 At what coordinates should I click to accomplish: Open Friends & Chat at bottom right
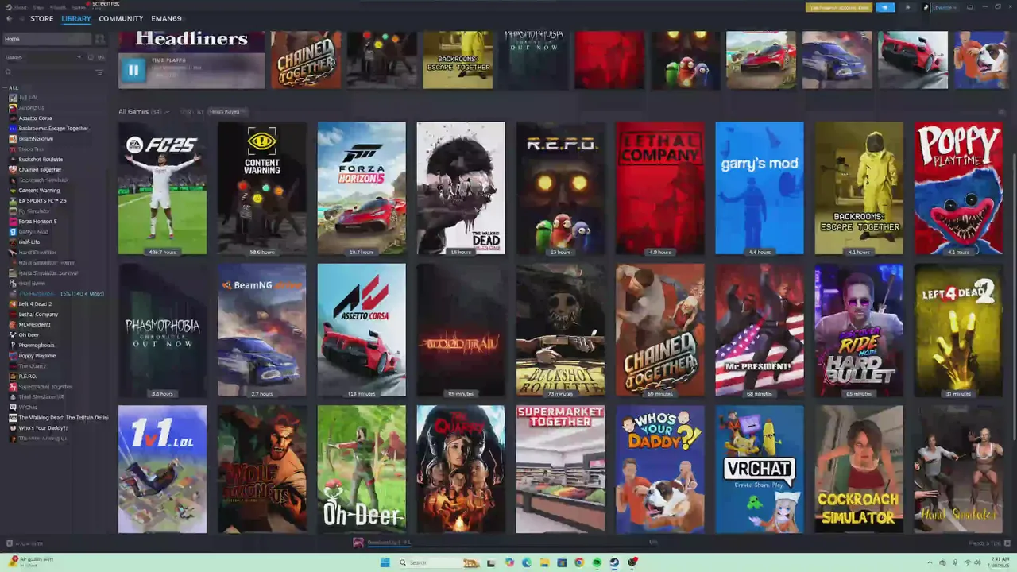point(988,543)
